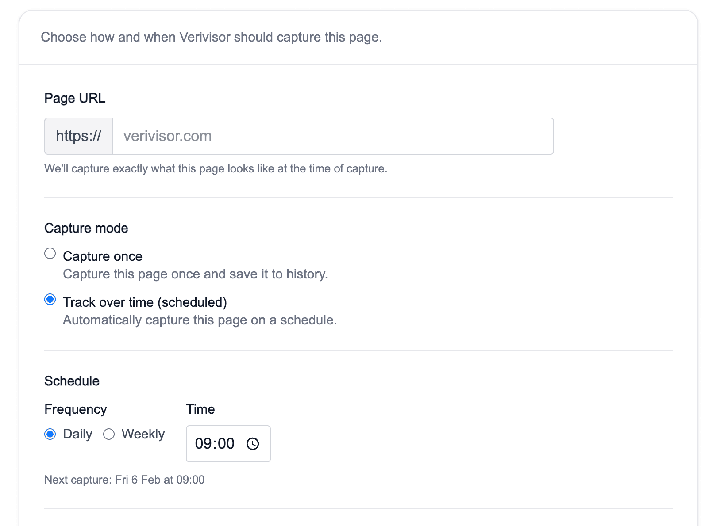
Task: Click the Weekly radio label
Action: click(x=143, y=434)
